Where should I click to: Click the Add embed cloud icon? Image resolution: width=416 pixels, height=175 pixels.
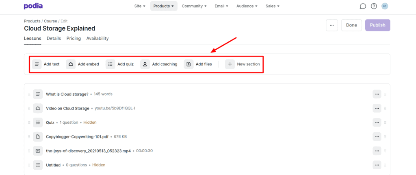[71, 64]
